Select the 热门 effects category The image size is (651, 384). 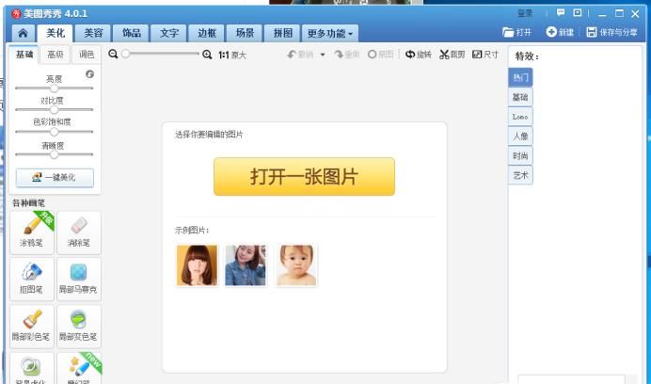520,77
